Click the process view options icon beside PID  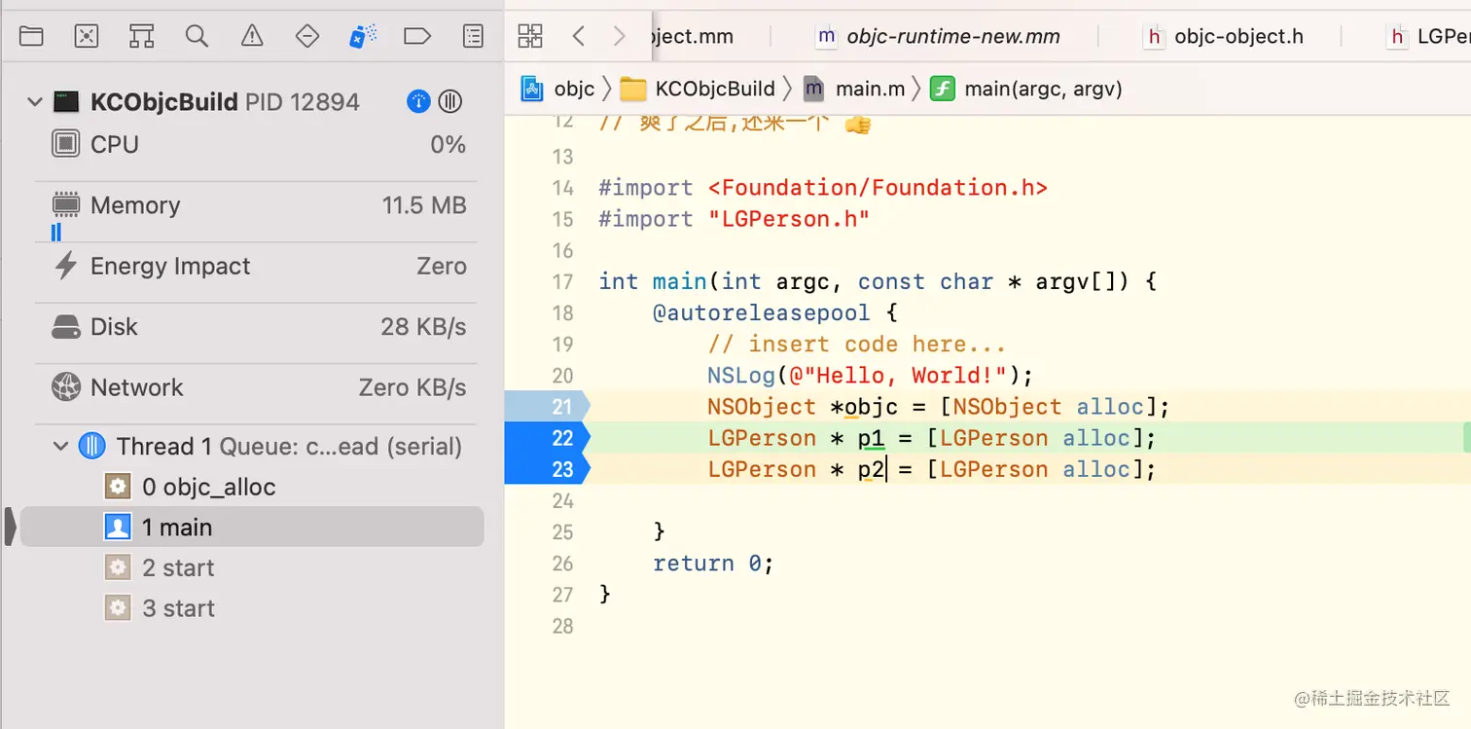coord(449,101)
